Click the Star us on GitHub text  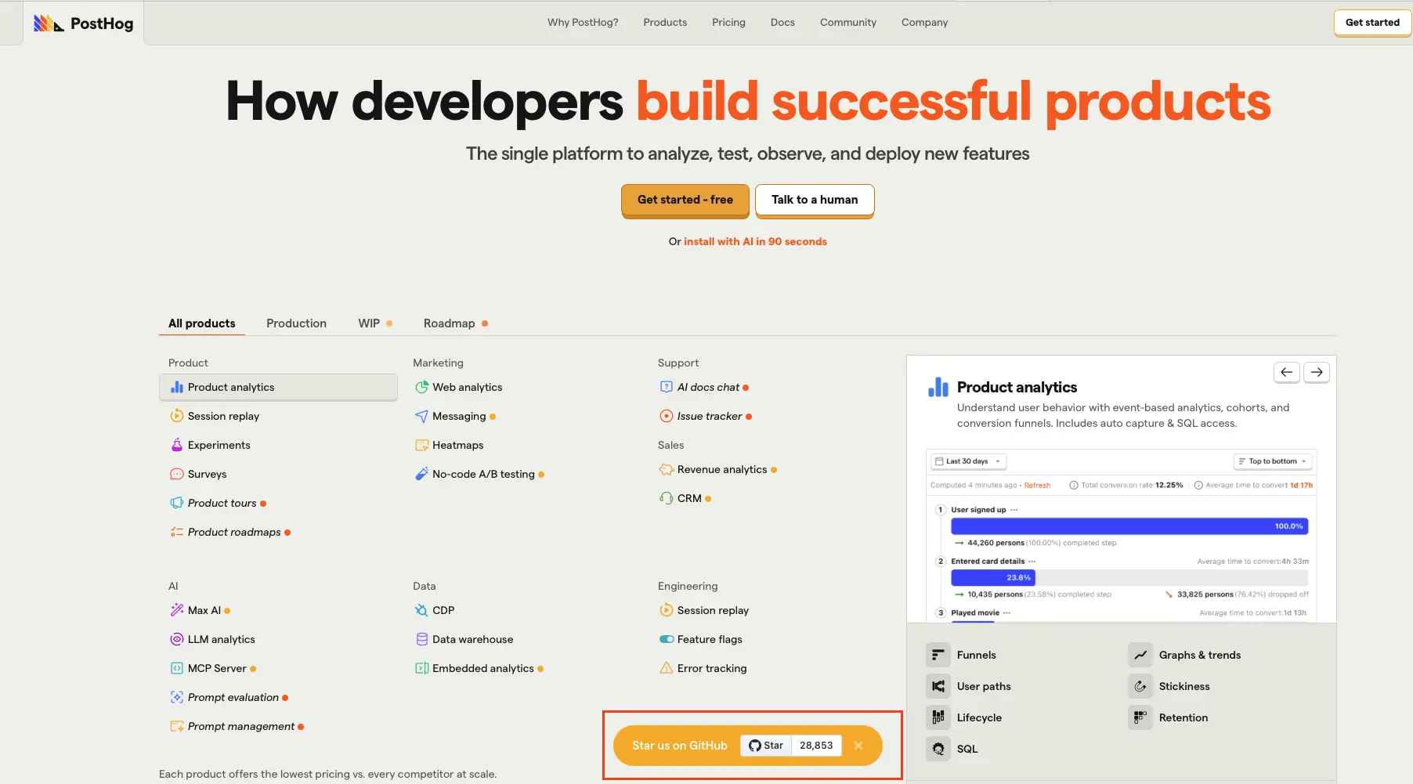[x=680, y=746]
